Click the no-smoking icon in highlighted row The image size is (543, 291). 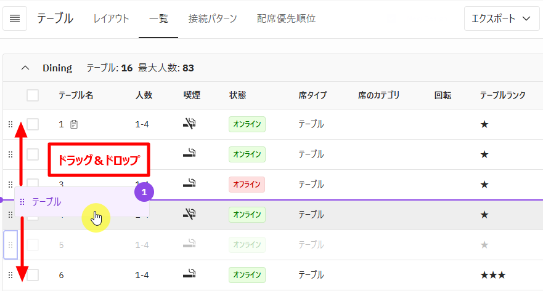tap(190, 214)
